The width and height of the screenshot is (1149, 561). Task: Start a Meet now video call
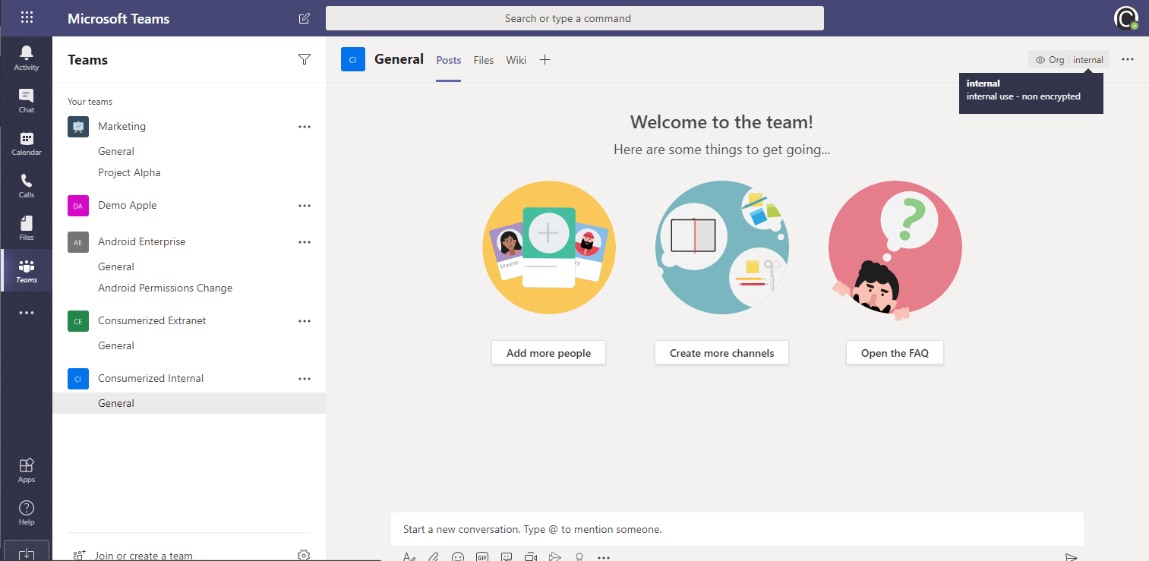tap(531, 556)
